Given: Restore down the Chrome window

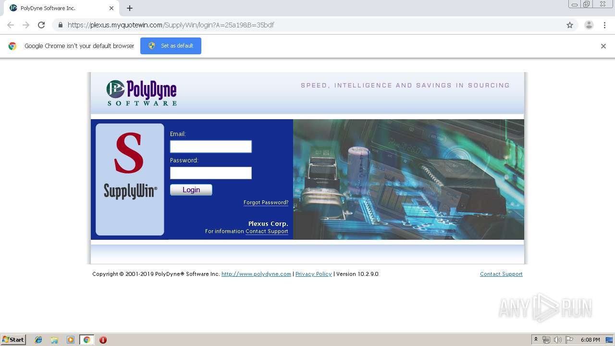Looking at the screenshot, I should [x=587, y=4].
